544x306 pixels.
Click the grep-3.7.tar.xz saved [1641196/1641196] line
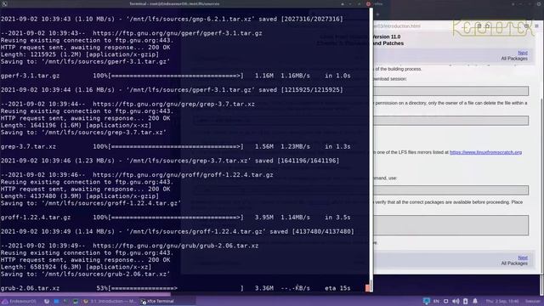coord(170,161)
